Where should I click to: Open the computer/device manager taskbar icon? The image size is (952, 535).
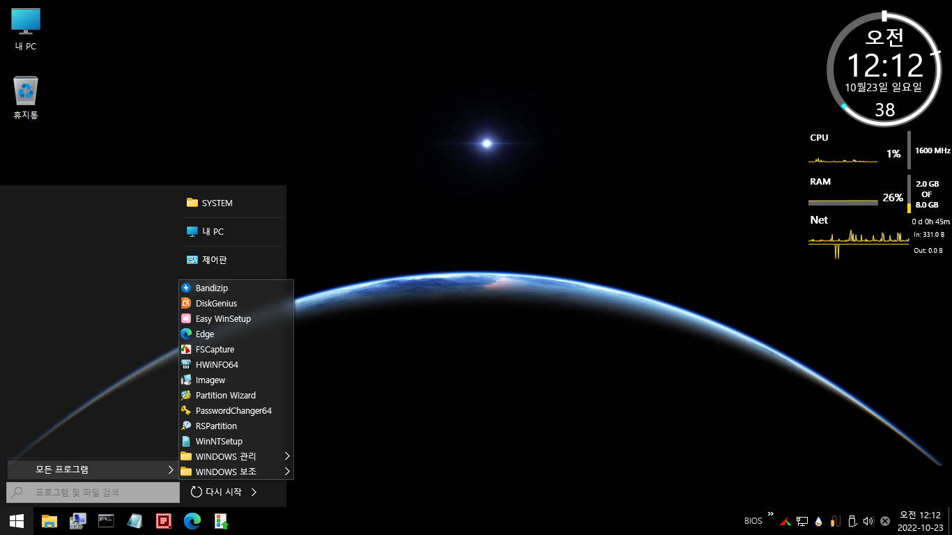[77, 520]
